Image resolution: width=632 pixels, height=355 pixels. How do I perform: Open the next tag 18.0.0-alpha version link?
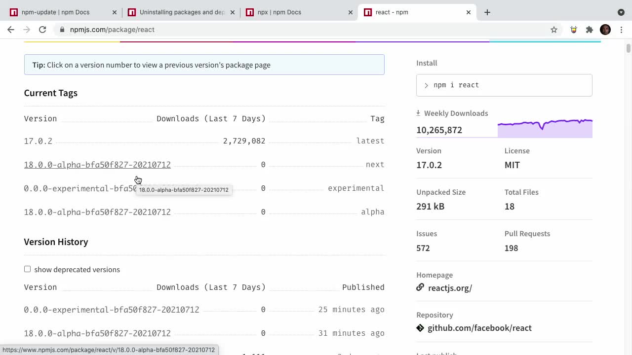(x=97, y=165)
